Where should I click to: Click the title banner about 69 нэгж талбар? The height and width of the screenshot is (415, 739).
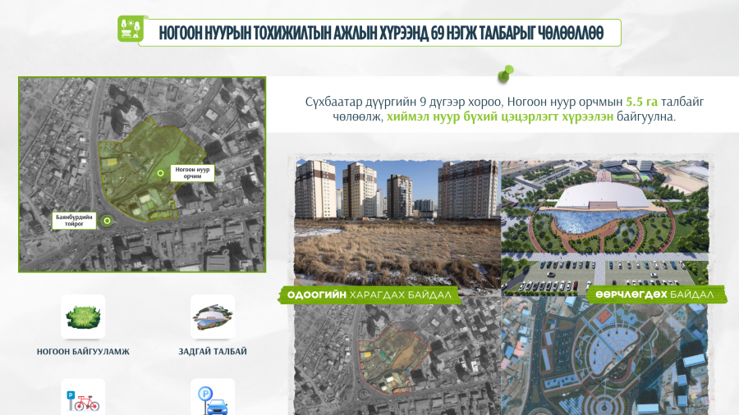point(380,32)
